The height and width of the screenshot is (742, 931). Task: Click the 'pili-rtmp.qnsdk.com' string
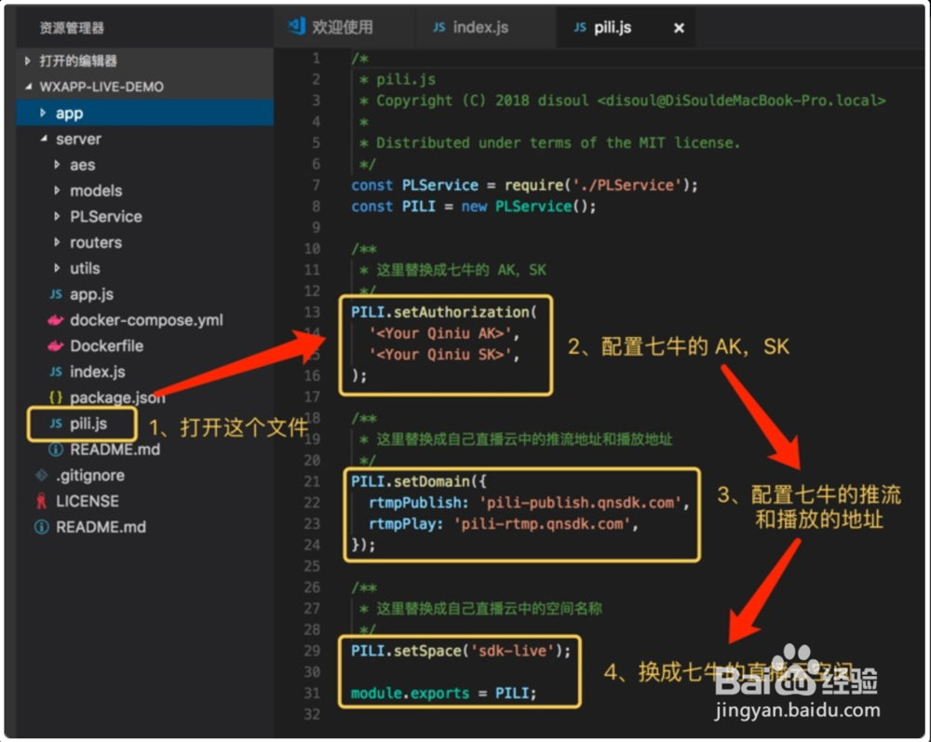tap(542, 524)
